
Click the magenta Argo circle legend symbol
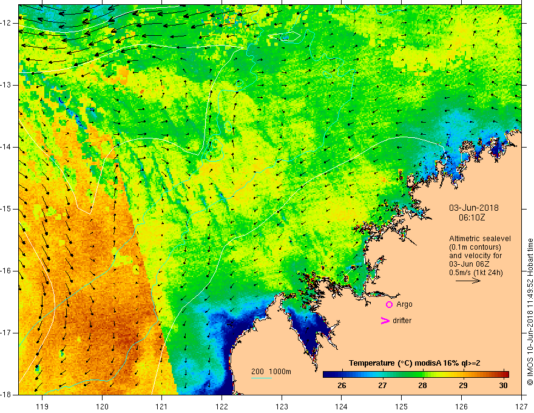coord(389,305)
